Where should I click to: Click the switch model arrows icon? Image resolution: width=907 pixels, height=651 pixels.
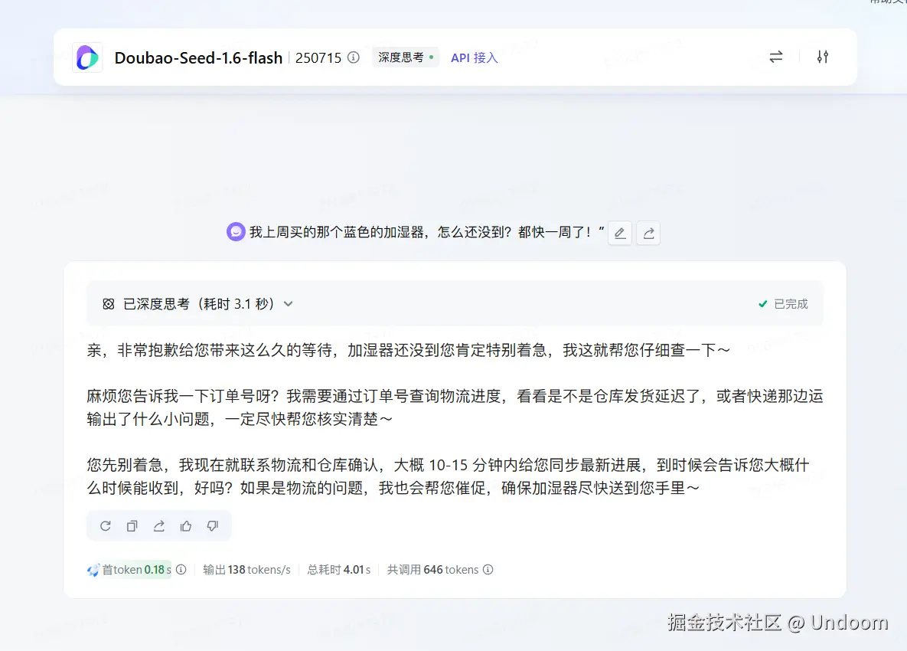[775, 57]
